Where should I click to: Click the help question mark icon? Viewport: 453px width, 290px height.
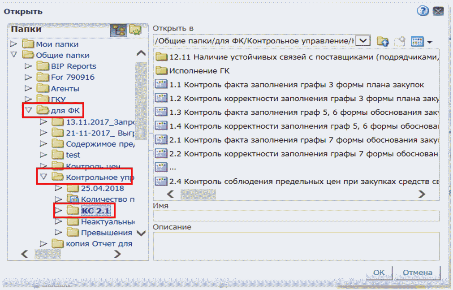coord(422,11)
